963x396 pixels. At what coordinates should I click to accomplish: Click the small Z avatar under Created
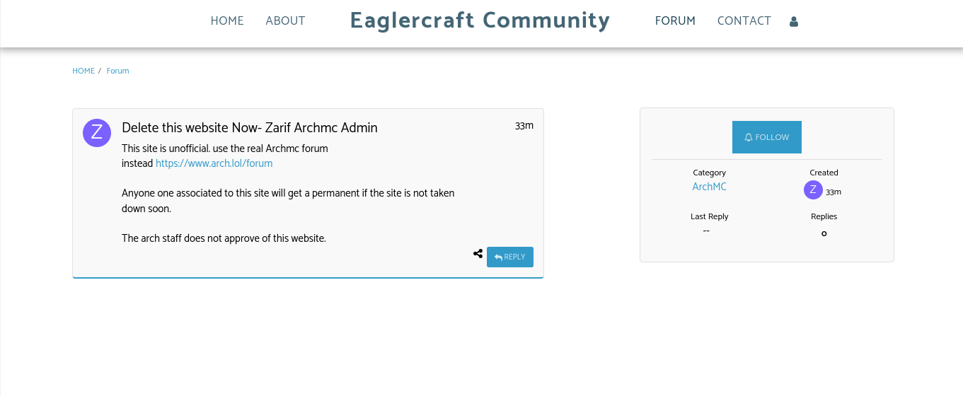pyautogui.click(x=813, y=190)
